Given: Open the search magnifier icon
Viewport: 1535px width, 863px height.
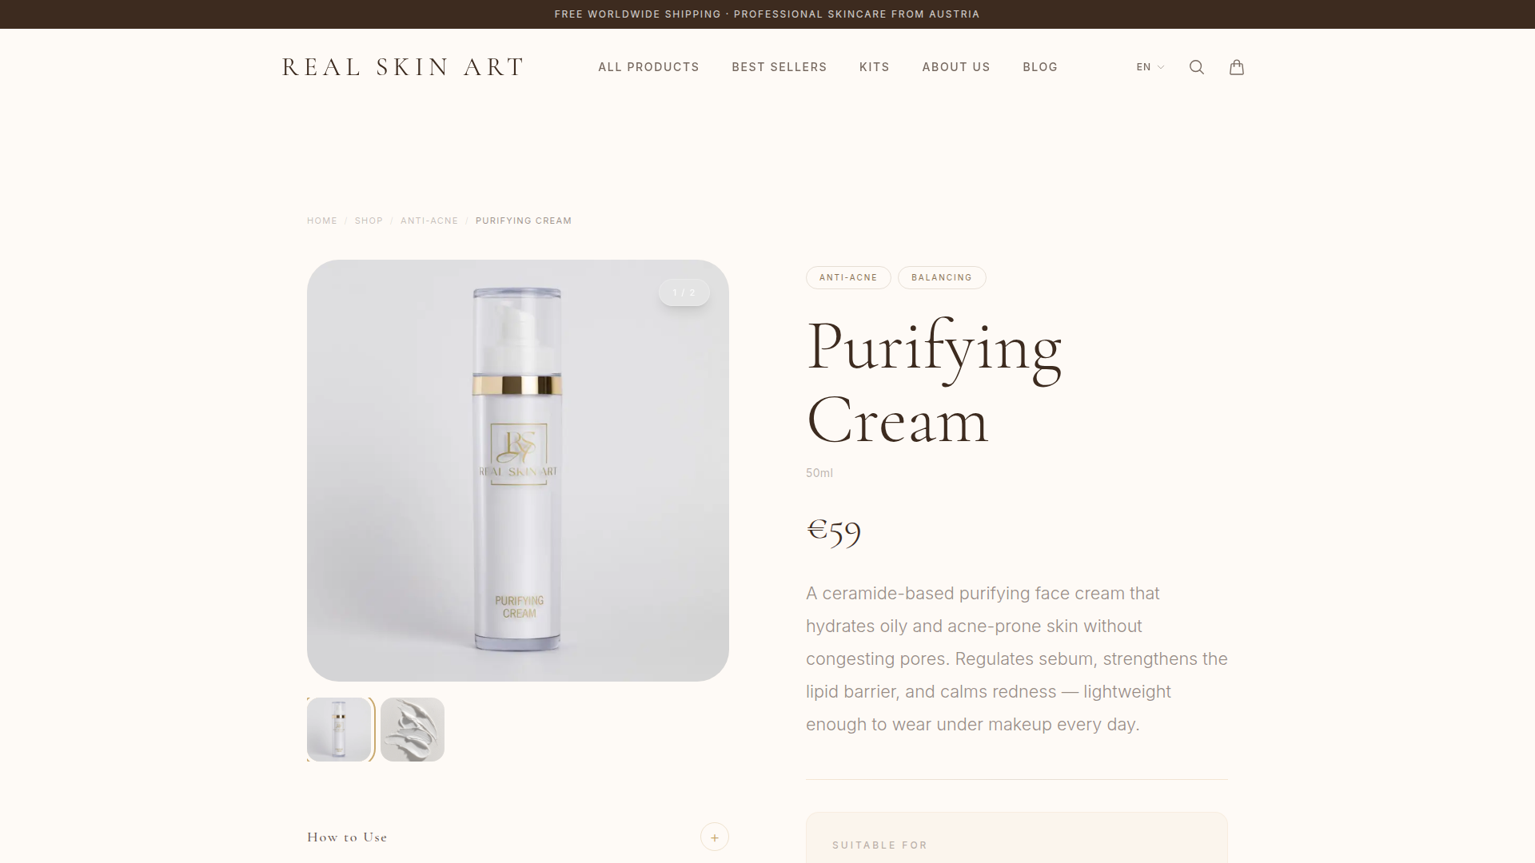Looking at the screenshot, I should coord(1196,67).
